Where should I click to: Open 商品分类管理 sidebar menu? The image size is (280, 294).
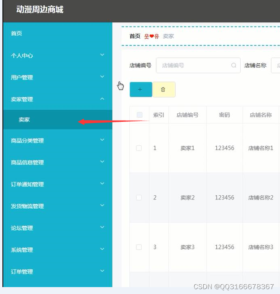coord(58,141)
